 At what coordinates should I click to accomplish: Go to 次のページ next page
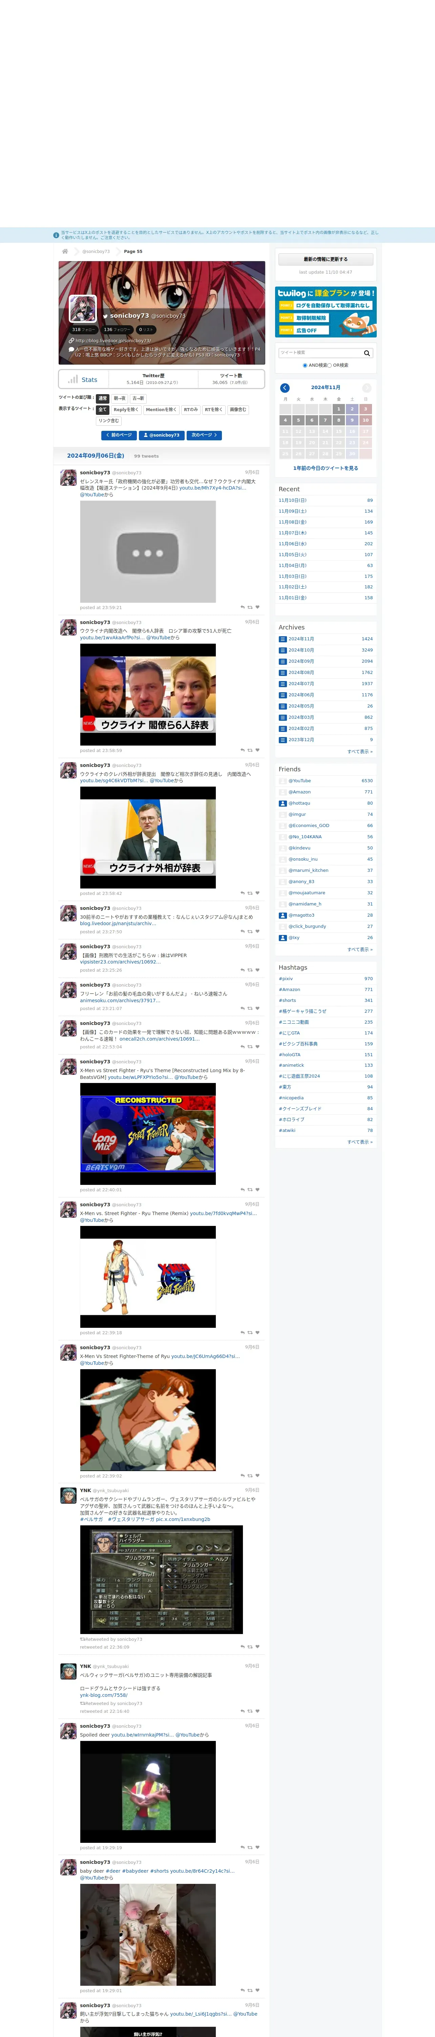click(x=205, y=435)
